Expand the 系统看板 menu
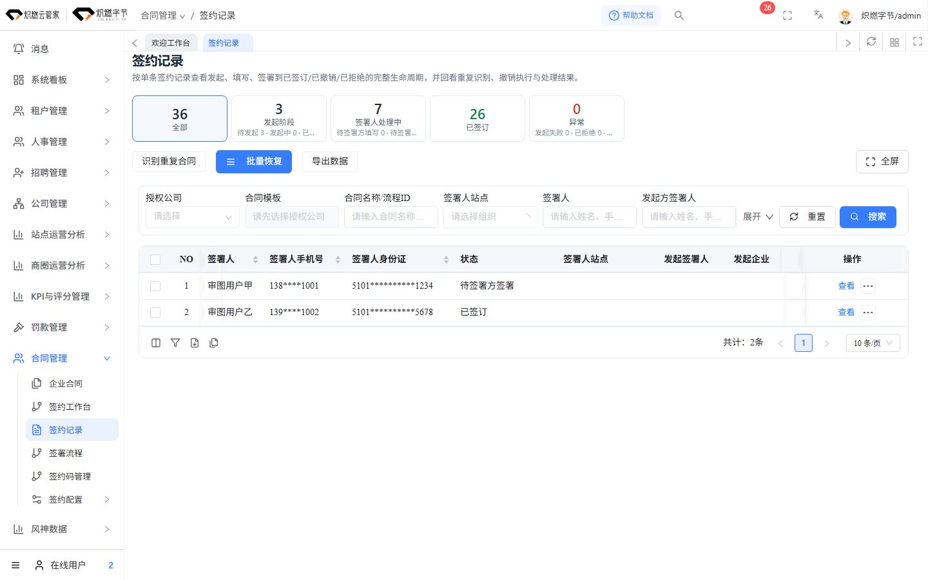The image size is (928, 580). [x=62, y=80]
